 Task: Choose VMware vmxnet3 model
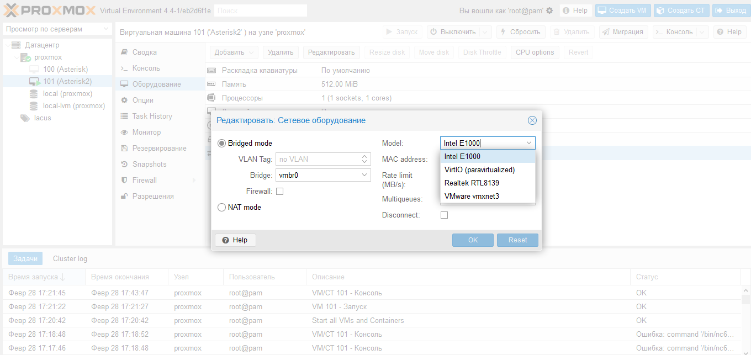pos(488,196)
